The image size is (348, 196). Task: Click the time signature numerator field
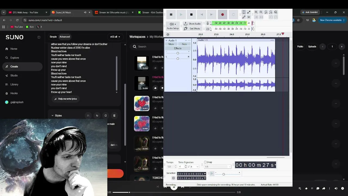[x=181, y=167]
